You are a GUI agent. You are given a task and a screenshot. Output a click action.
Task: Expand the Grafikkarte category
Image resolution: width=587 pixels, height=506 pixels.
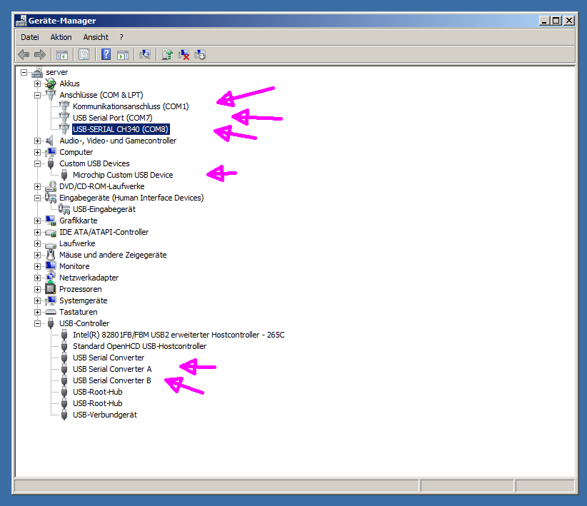point(37,221)
